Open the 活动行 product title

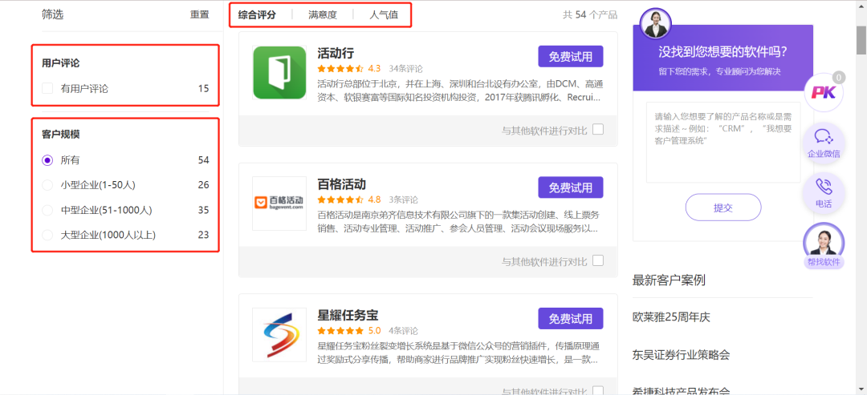pos(336,54)
